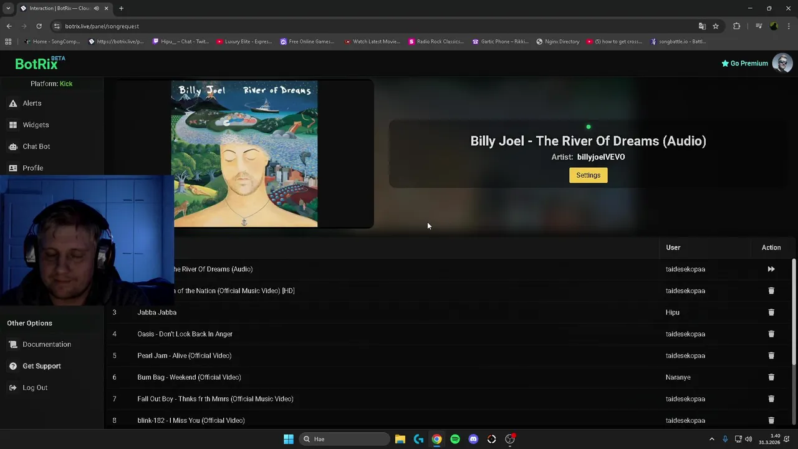This screenshot has width=798, height=449.
Task: Open File Explorer from the taskbar
Action: pos(400,439)
